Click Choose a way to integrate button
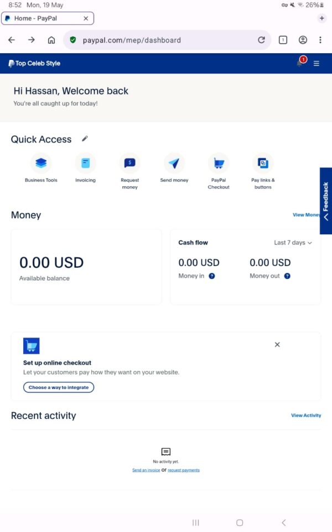Image resolution: width=332 pixels, height=532 pixels. (x=59, y=387)
